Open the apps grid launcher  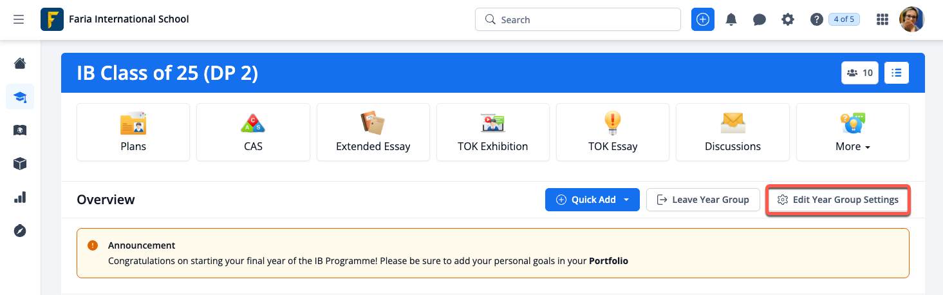click(x=882, y=19)
